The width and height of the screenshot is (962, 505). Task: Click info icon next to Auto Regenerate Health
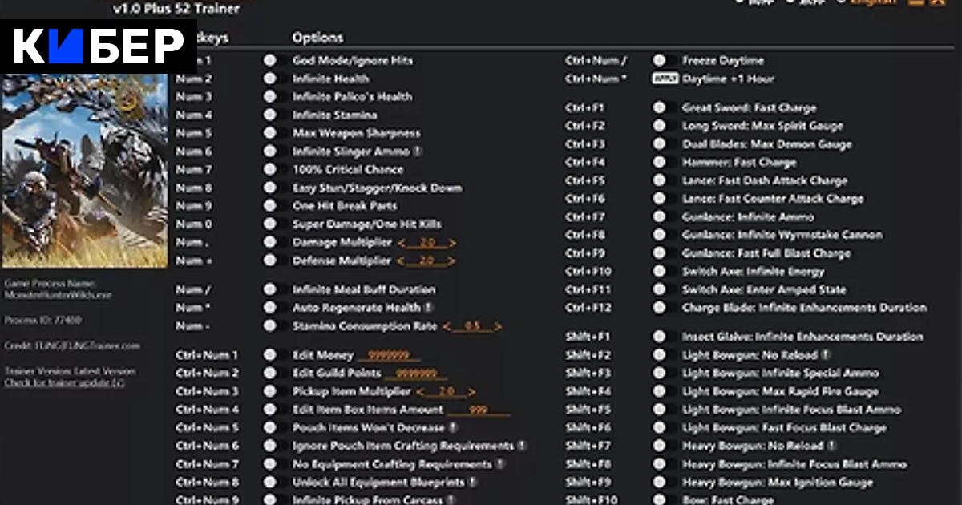429,308
